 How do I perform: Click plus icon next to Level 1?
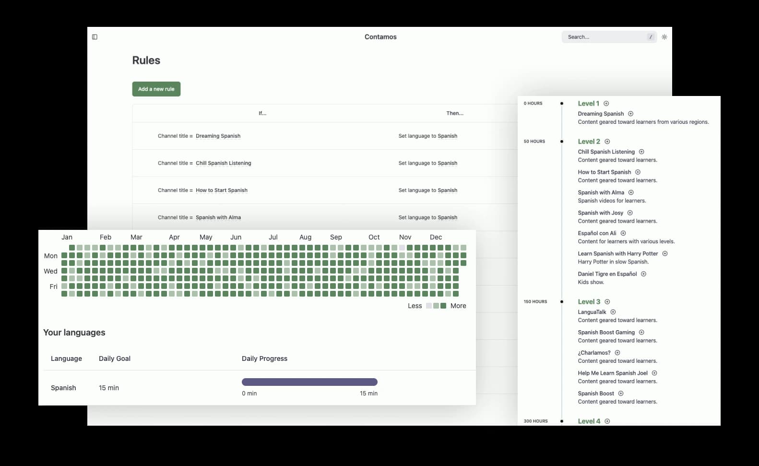(x=606, y=104)
